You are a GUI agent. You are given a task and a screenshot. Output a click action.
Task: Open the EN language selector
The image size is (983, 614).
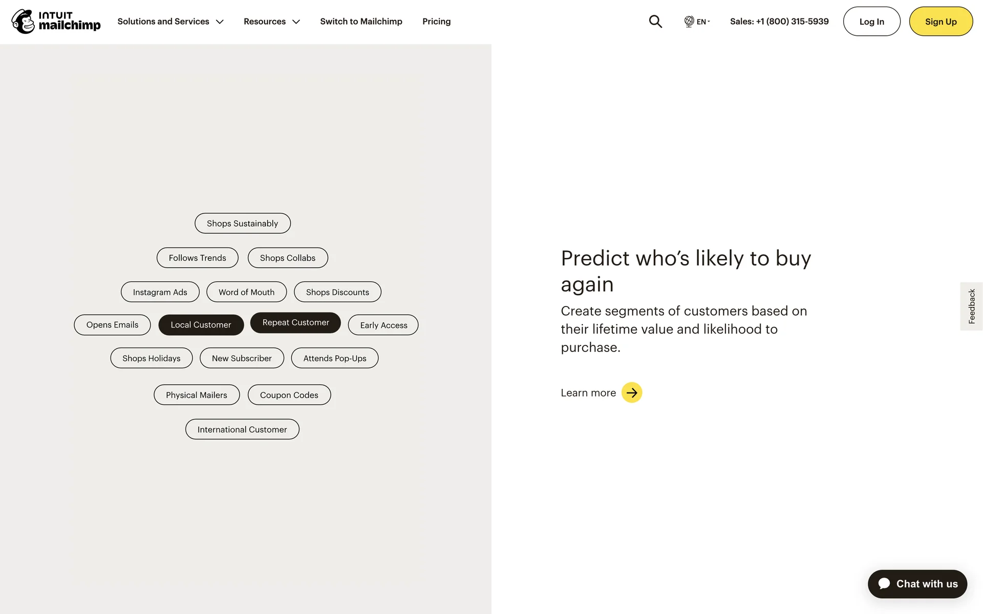[x=702, y=21]
